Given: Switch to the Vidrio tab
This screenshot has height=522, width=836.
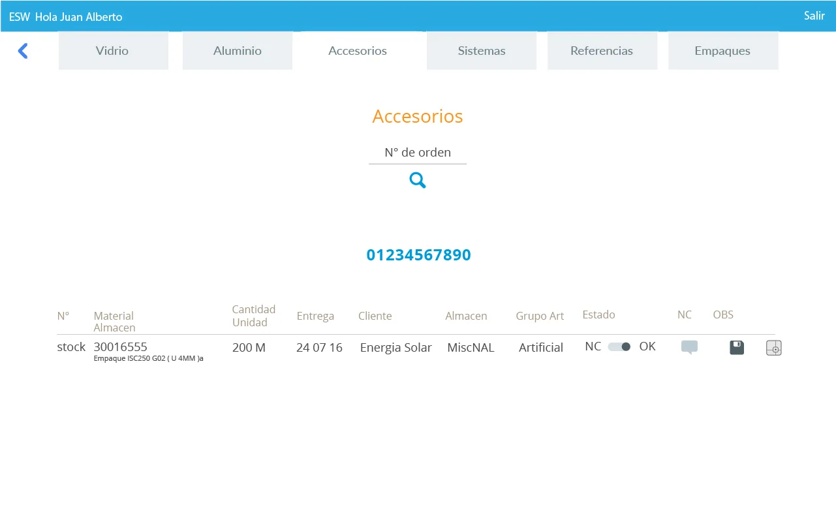Looking at the screenshot, I should [x=113, y=51].
